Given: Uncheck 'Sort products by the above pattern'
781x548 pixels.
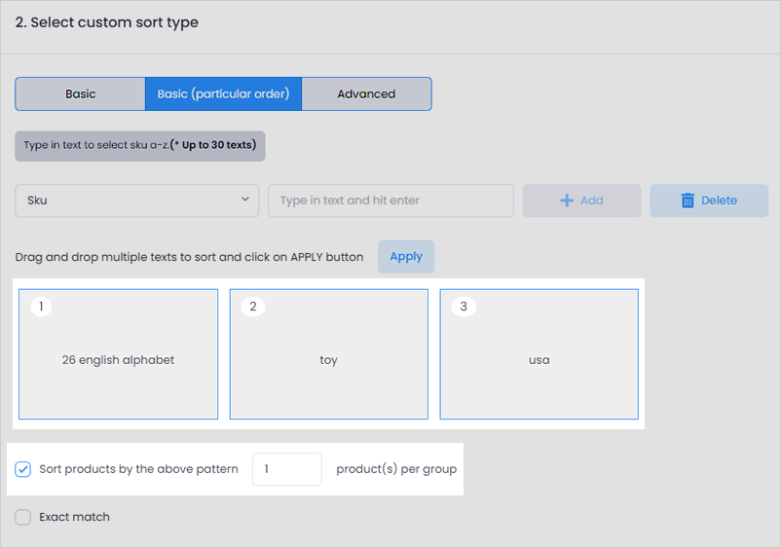Looking at the screenshot, I should point(23,469).
